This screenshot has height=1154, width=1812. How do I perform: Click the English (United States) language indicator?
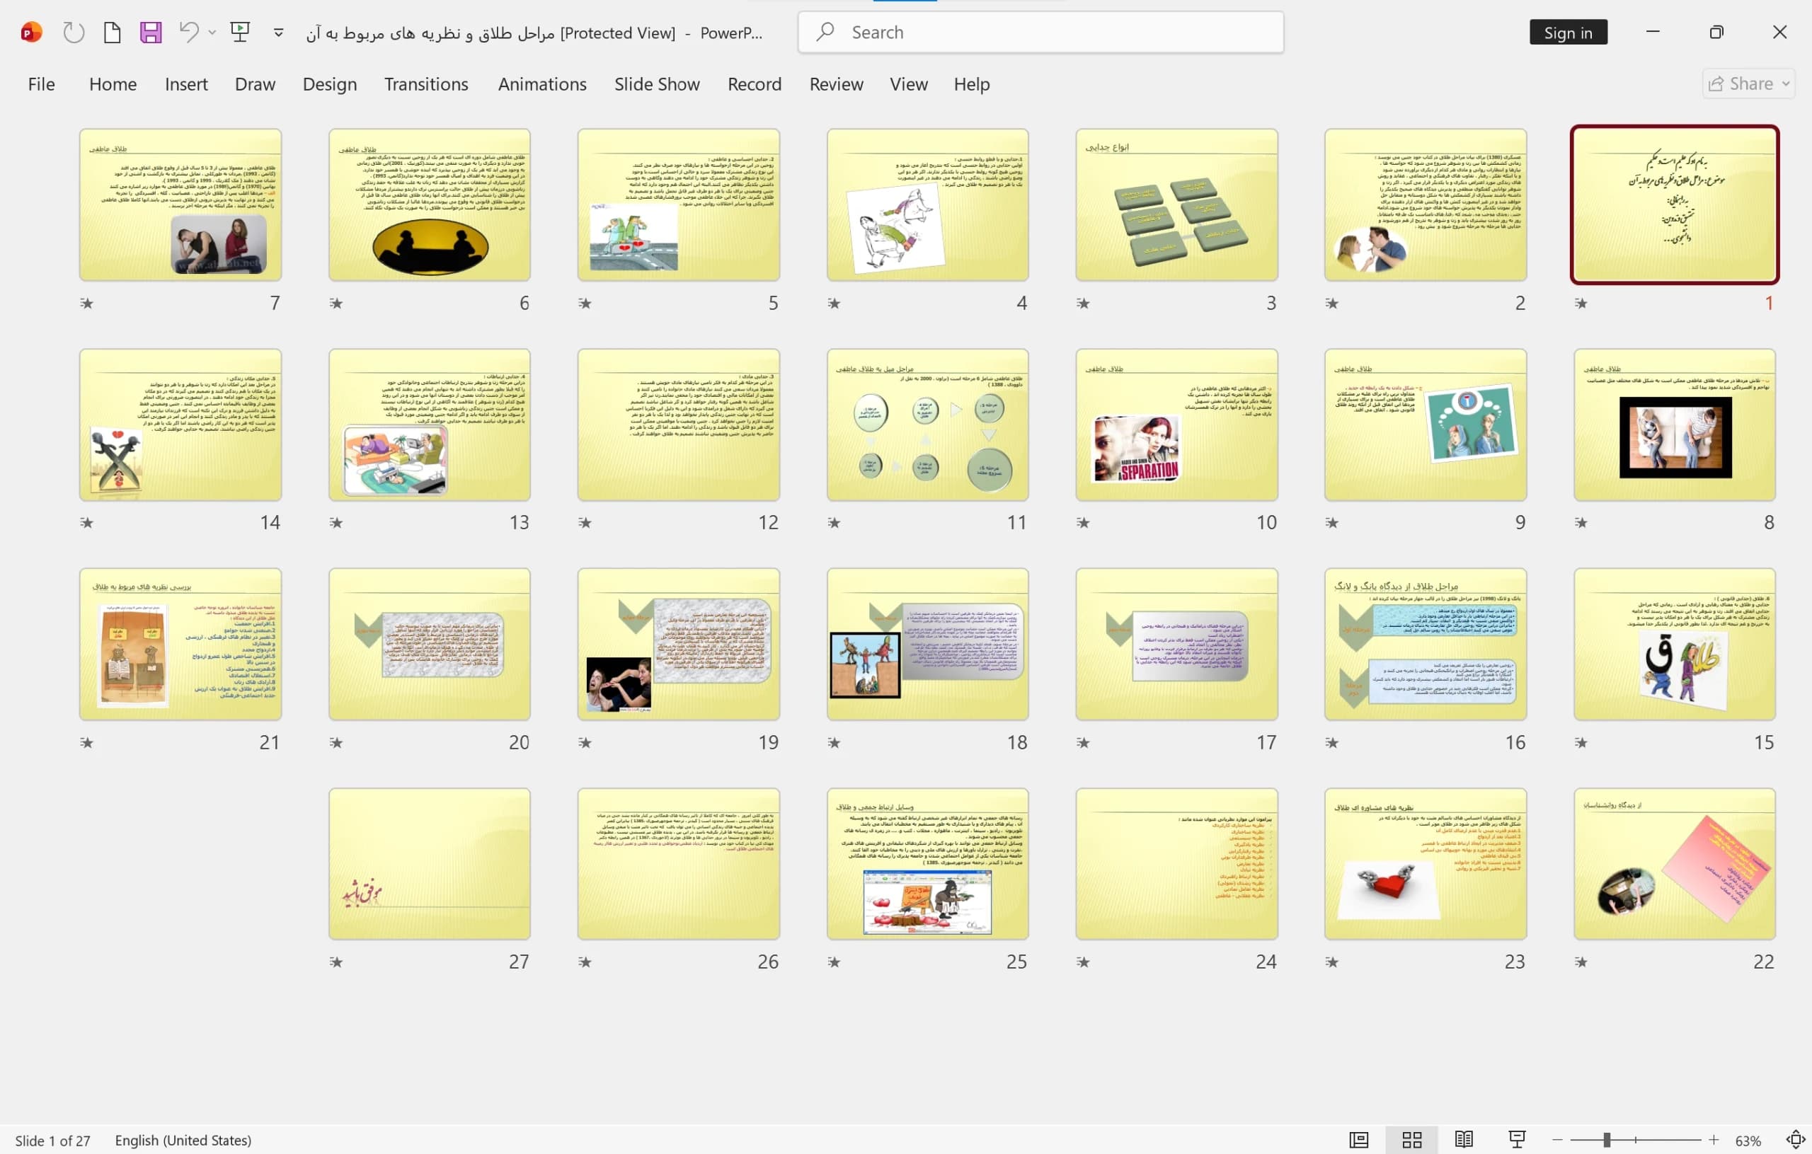point(183,1141)
